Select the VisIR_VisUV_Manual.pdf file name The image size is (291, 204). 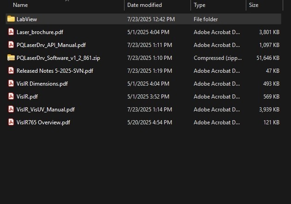[x=46, y=110]
